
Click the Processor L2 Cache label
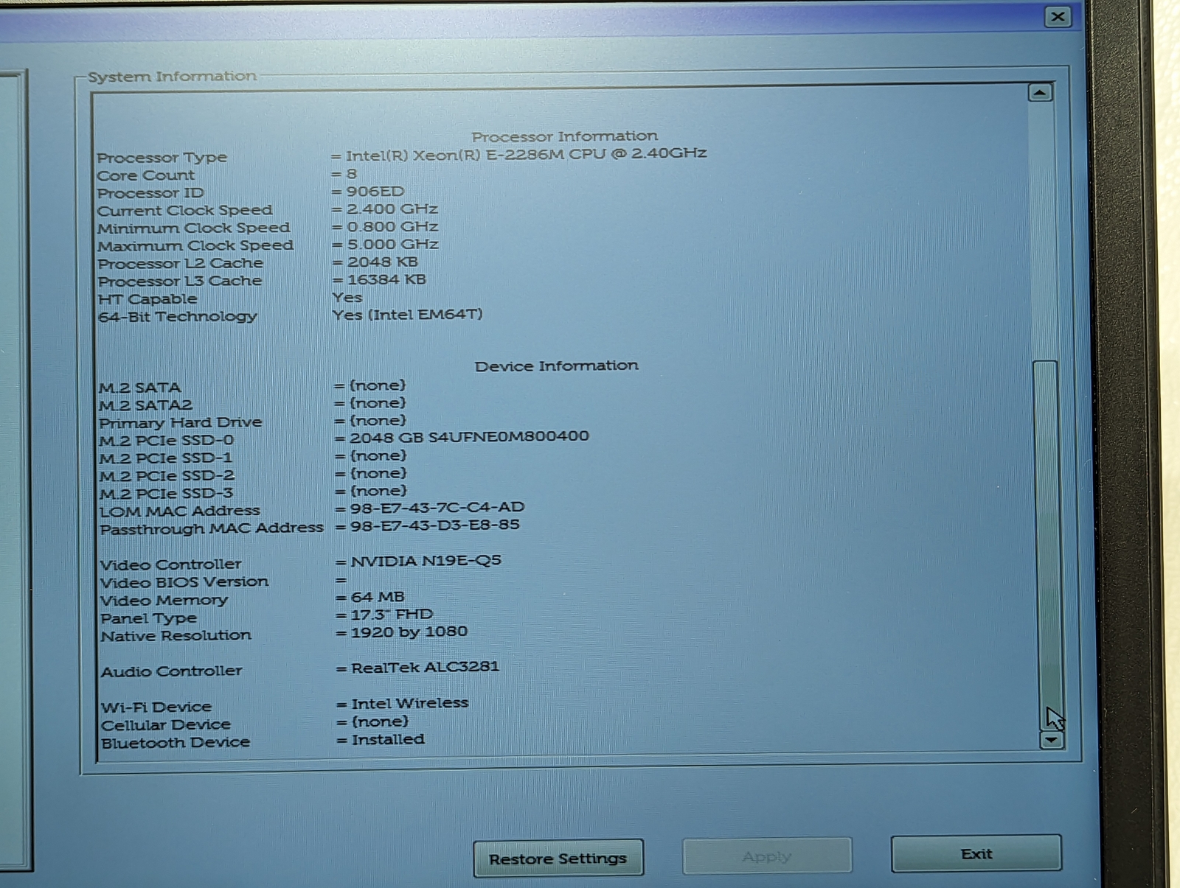pyautogui.click(x=181, y=264)
